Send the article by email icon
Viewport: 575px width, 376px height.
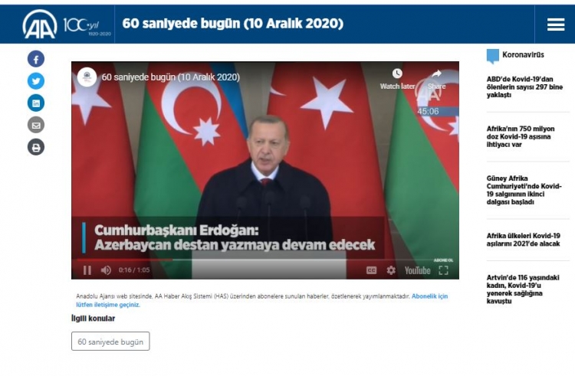coord(36,126)
